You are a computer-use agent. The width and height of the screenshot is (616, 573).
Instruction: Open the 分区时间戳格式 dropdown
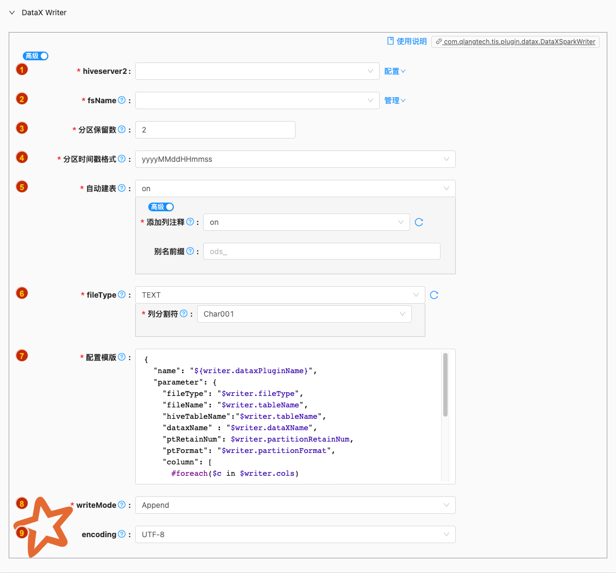296,159
